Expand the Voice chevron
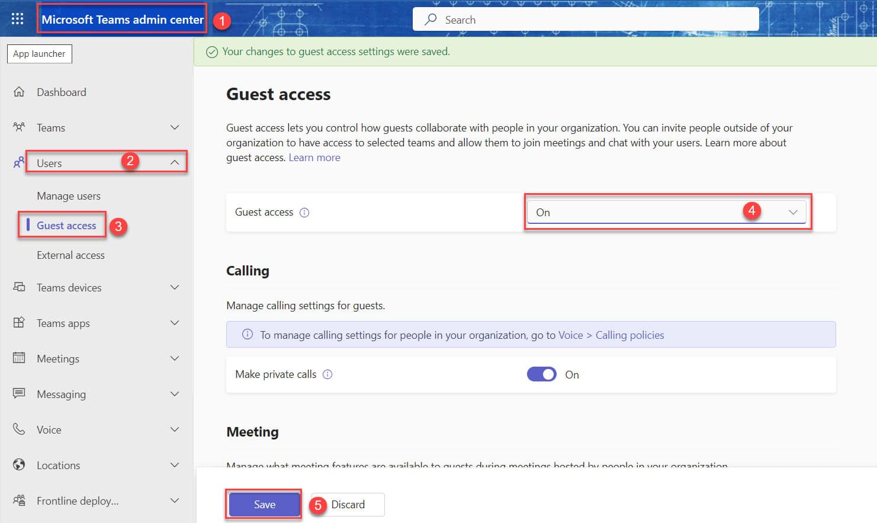Screen dimensions: 877x523 point(175,429)
